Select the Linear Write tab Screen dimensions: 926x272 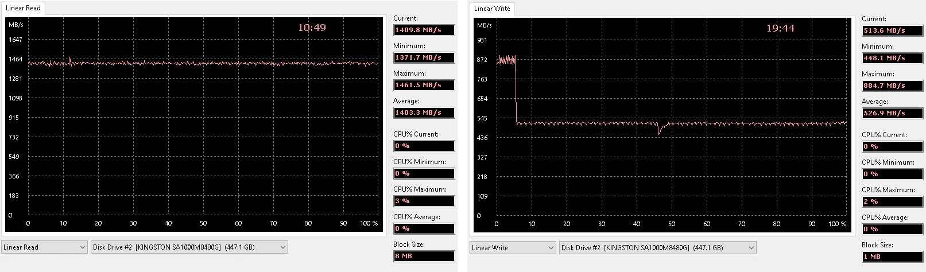point(492,9)
